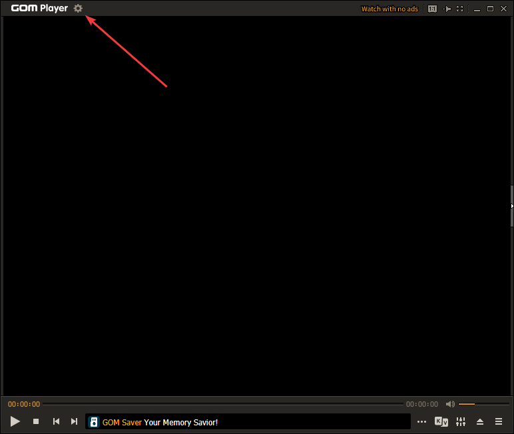Open the subtitle keyboard-shortcut KY icon

click(441, 421)
